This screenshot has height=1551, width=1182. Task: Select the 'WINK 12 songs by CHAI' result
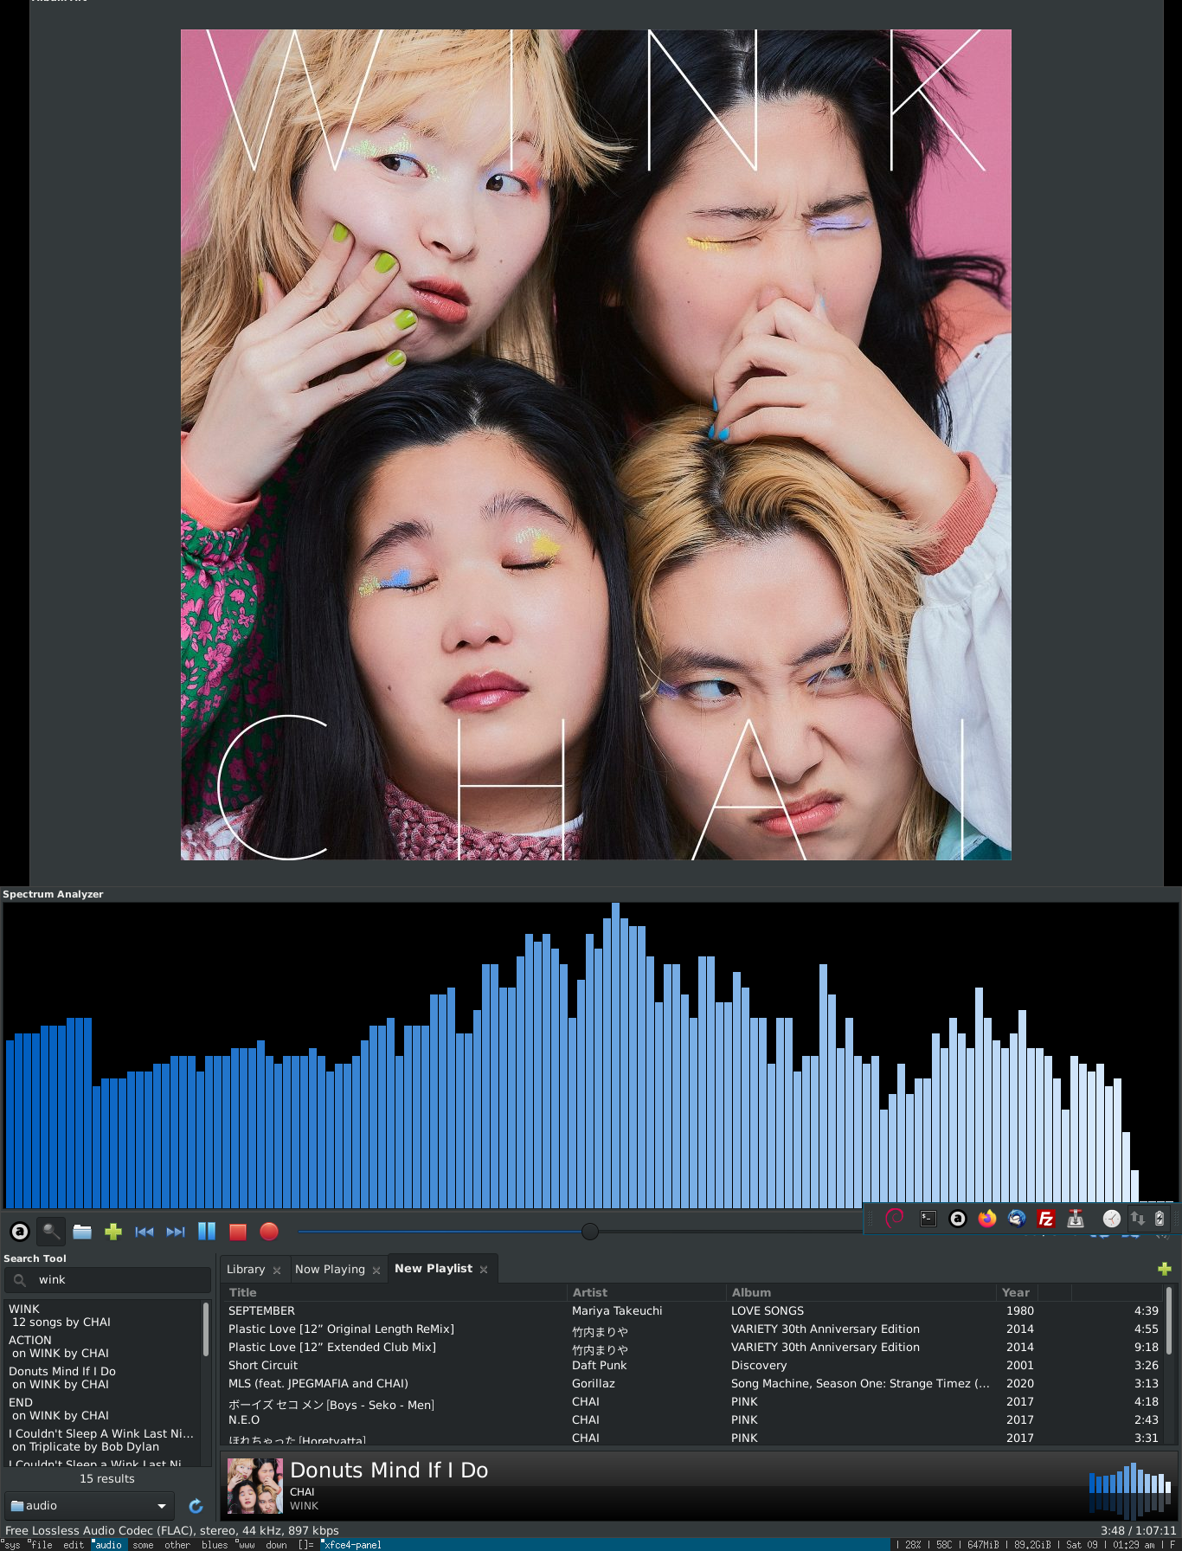(103, 1316)
